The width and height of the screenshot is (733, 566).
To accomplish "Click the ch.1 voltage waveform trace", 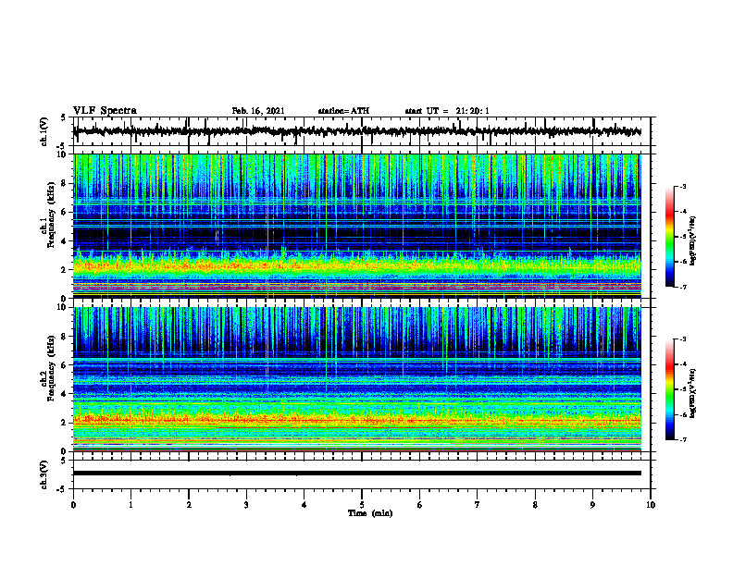I will [x=356, y=131].
